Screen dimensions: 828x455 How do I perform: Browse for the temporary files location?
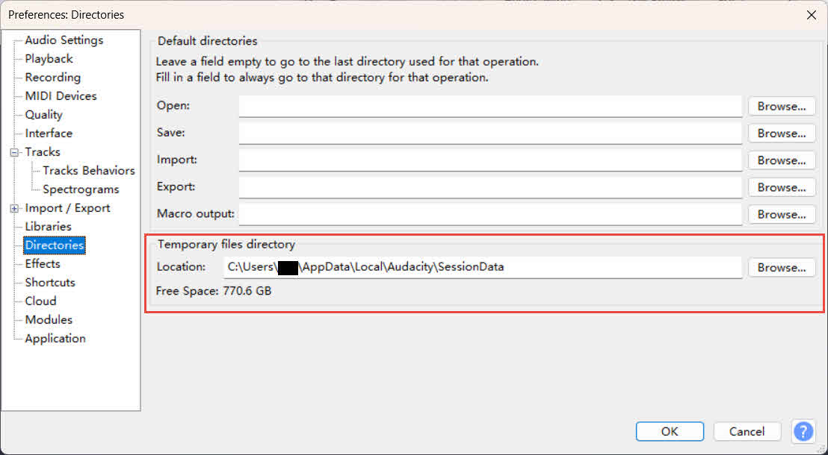click(x=781, y=267)
